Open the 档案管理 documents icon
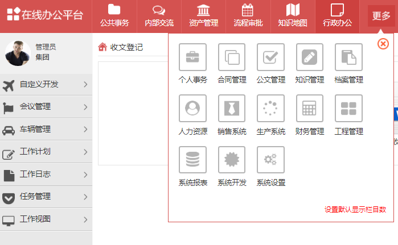The height and width of the screenshot is (245, 398). click(348, 57)
